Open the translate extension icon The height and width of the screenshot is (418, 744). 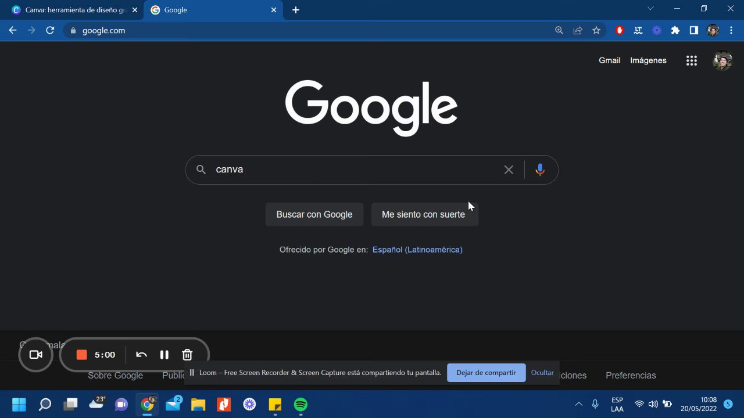pos(638,30)
